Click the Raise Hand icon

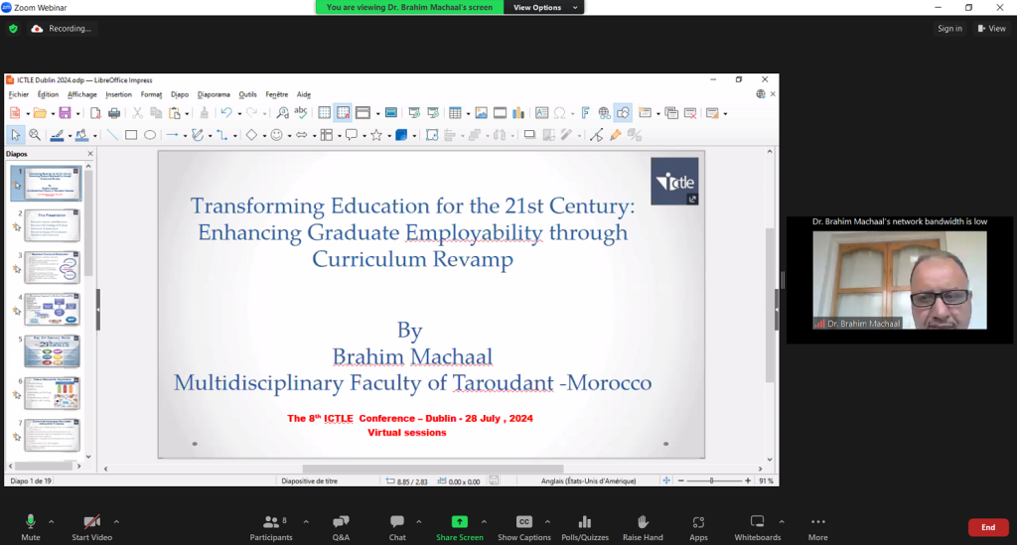click(x=643, y=526)
